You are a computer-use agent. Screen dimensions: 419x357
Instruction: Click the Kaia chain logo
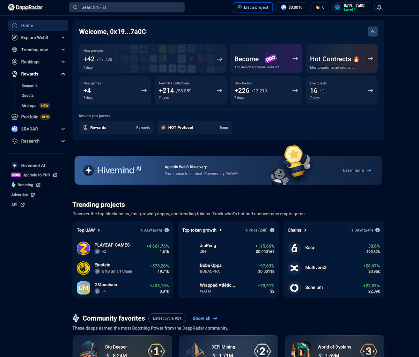pyautogui.click(x=294, y=248)
